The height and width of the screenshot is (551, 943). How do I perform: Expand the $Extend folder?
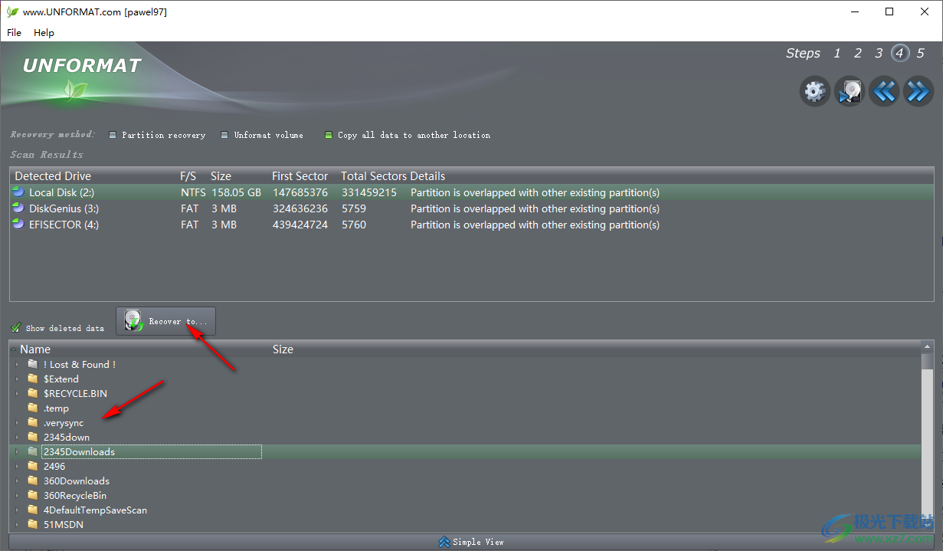coord(17,379)
